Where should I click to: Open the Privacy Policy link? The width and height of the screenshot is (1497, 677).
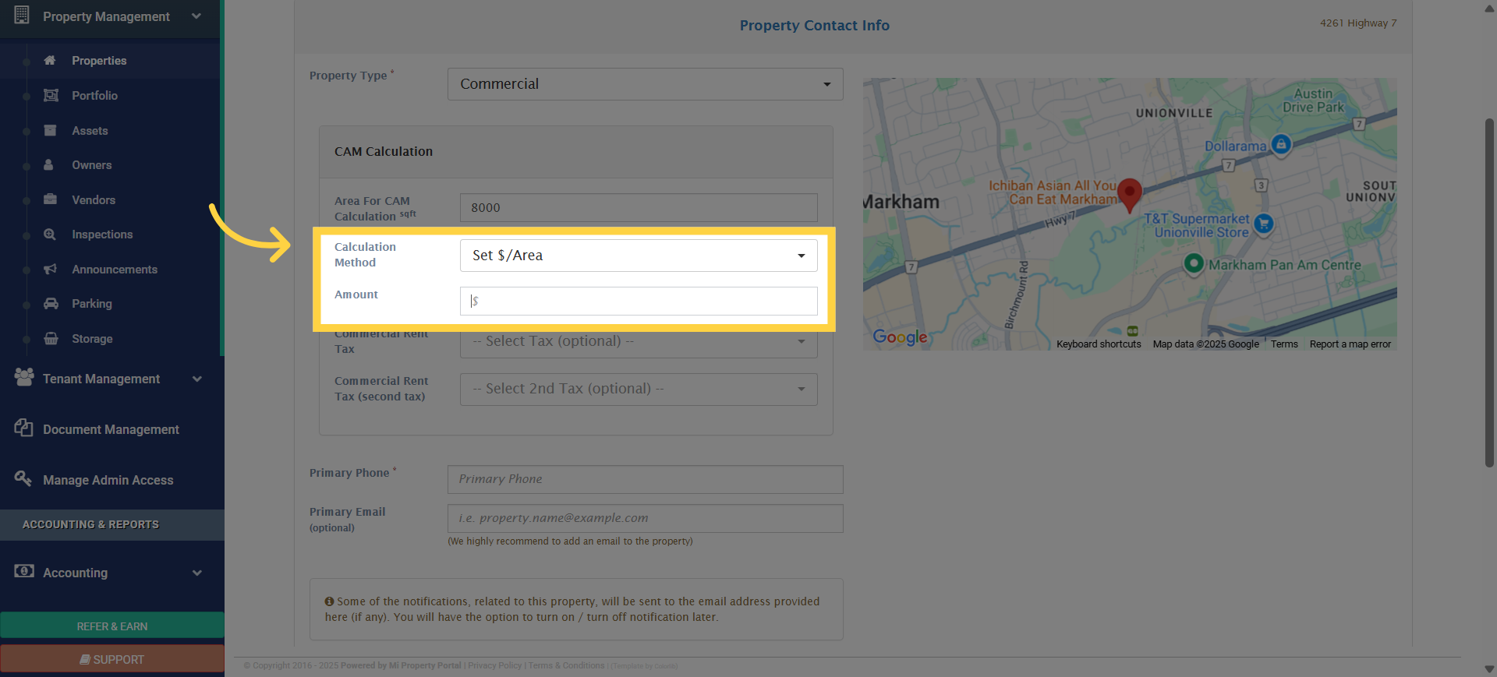(x=494, y=665)
